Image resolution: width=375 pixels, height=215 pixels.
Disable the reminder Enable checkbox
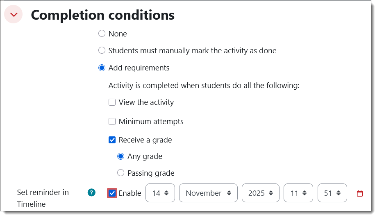click(x=112, y=193)
